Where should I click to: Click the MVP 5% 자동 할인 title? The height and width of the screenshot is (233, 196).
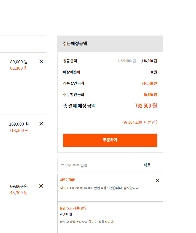coord(74,208)
